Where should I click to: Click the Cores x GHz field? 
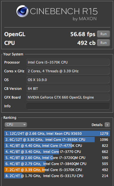click(68, 71)
